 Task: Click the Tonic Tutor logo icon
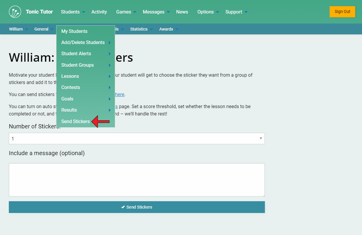15,12
